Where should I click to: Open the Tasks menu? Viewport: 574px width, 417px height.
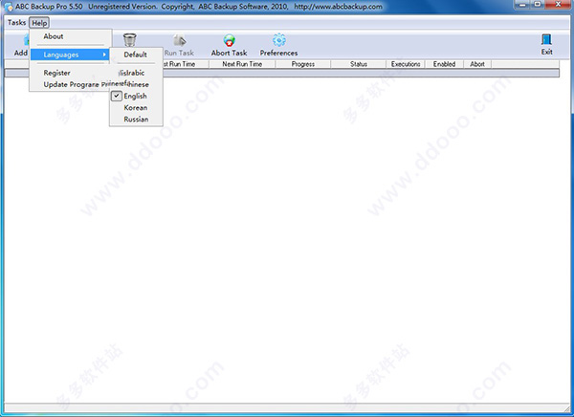17,23
